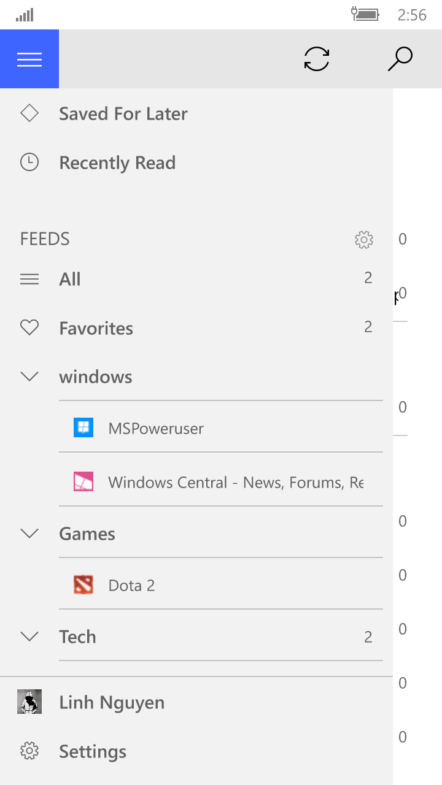Tap the refresh sync icon
Image resolution: width=442 pixels, height=785 pixels.
click(x=317, y=59)
